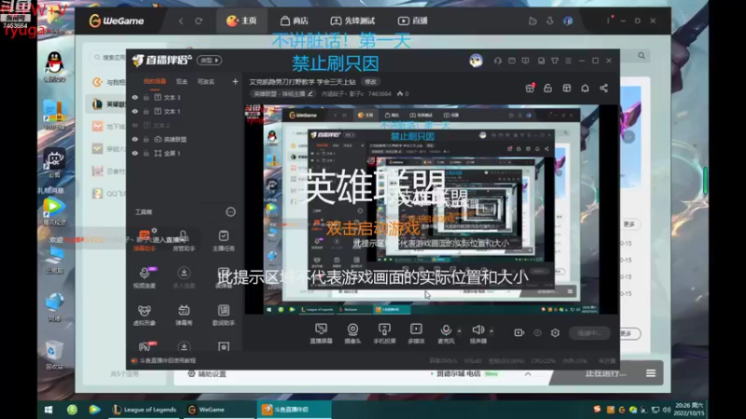Open the 弹幕秀 danmaku show tool
The image size is (746, 419).
184,315
